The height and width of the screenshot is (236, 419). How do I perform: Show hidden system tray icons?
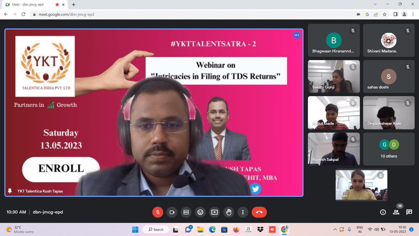pyautogui.click(x=335, y=229)
